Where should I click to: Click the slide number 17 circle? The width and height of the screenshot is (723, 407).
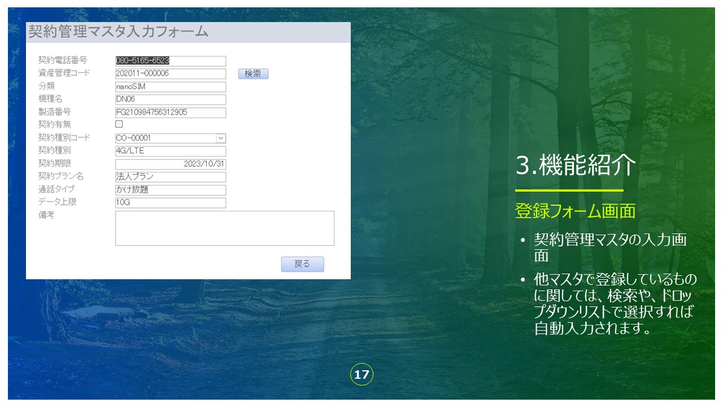(x=361, y=374)
